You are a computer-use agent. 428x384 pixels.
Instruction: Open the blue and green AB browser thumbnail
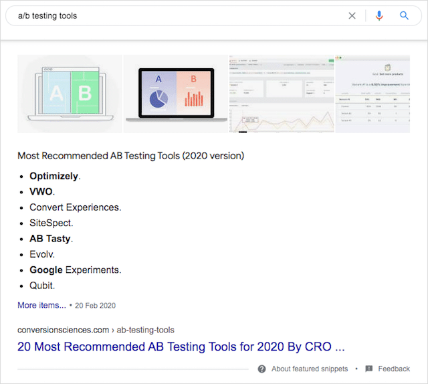coord(70,94)
